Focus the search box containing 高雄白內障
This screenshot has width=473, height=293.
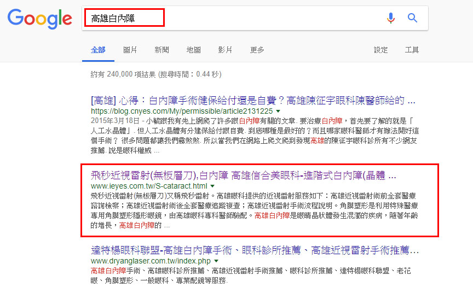[255, 18]
